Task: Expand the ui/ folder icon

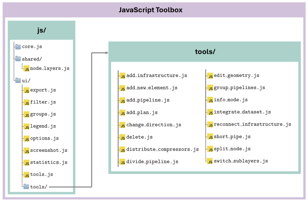Action: coord(18,80)
